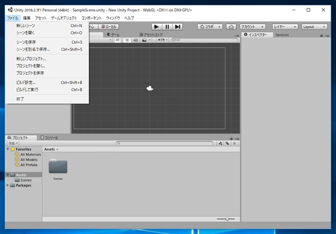This screenshot has width=336, height=234.
Task: Toggle scene audio speaker icon
Action: [135, 40]
